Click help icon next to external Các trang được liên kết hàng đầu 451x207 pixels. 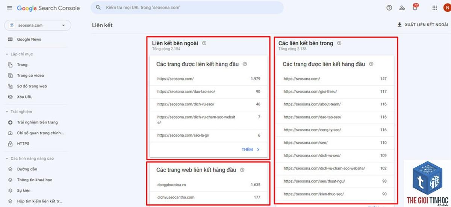[x=245, y=64]
